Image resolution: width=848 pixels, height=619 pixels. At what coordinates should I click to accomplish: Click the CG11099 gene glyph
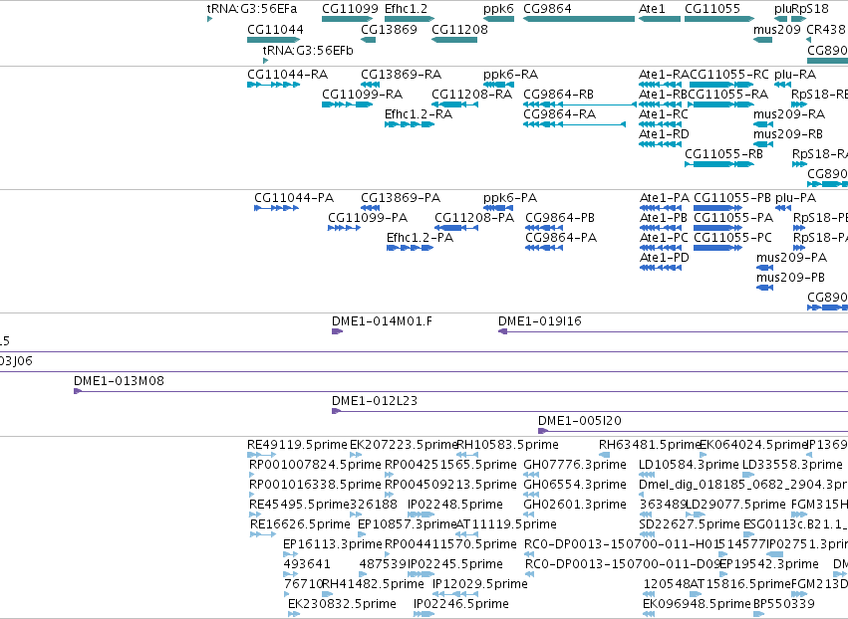tap(347, 19)
